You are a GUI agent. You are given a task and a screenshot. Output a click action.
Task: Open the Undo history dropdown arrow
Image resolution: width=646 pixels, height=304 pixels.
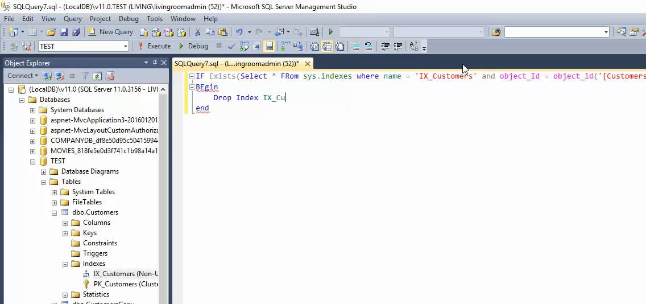[249, 32]
